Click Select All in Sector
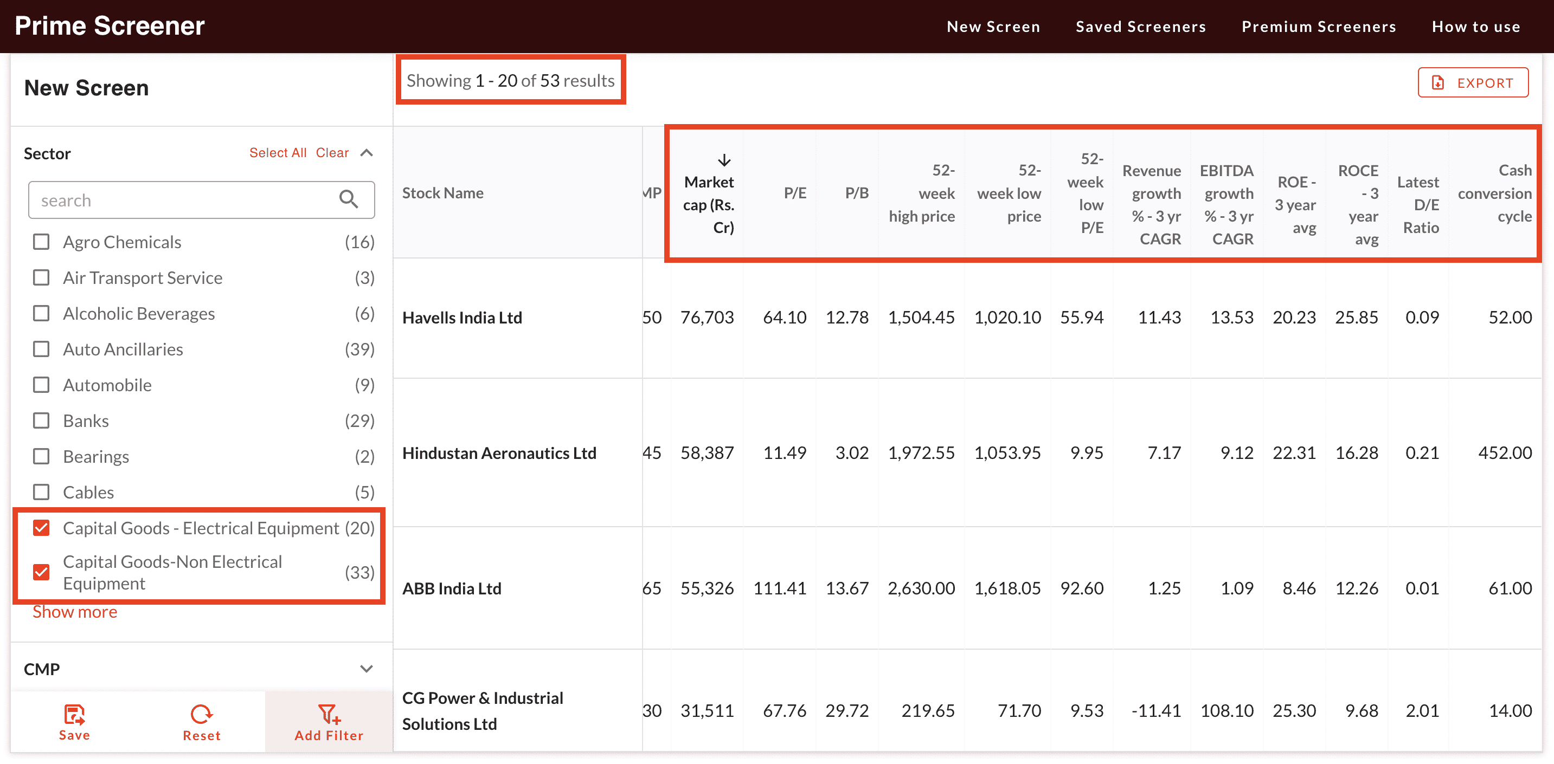The height and width of the screenshot is (764, 1554). [x=278, y=153]
